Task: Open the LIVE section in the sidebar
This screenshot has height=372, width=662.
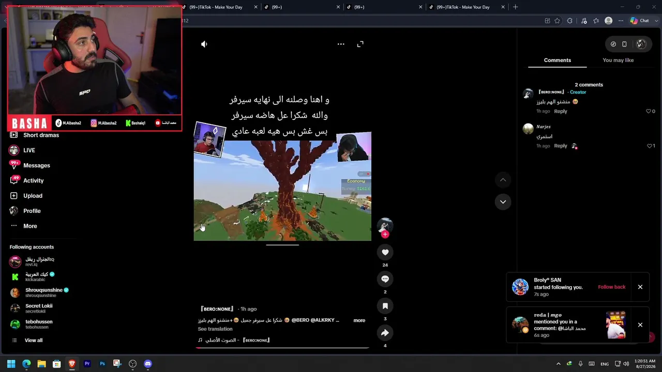Action: point(29,150)
